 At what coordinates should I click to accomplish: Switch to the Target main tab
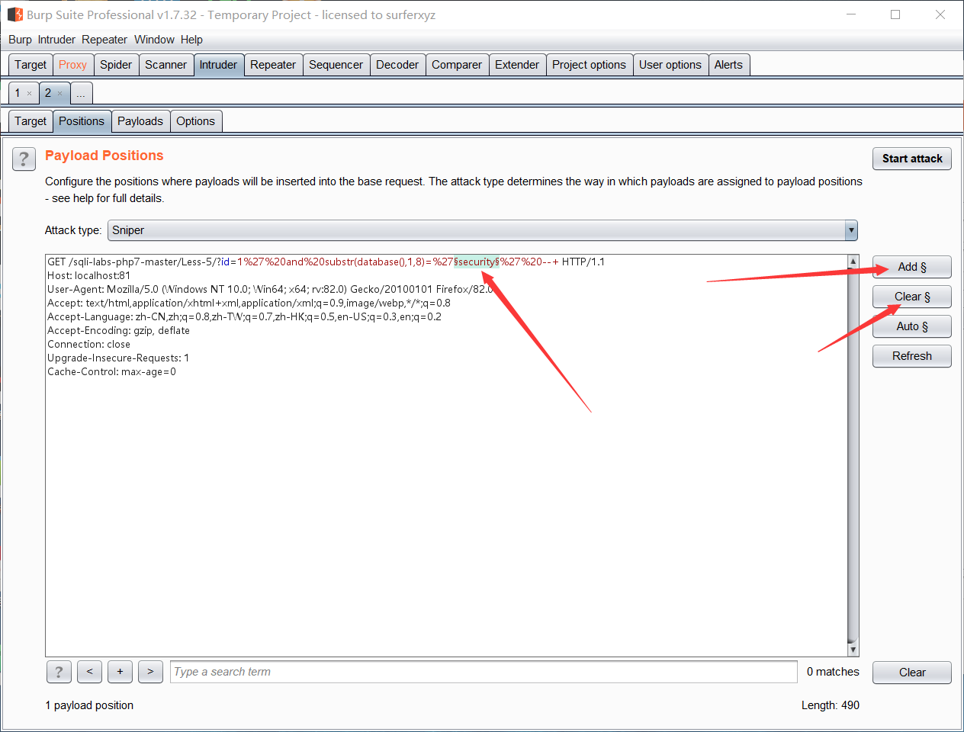pyautogui.click(x=31, y=65)
